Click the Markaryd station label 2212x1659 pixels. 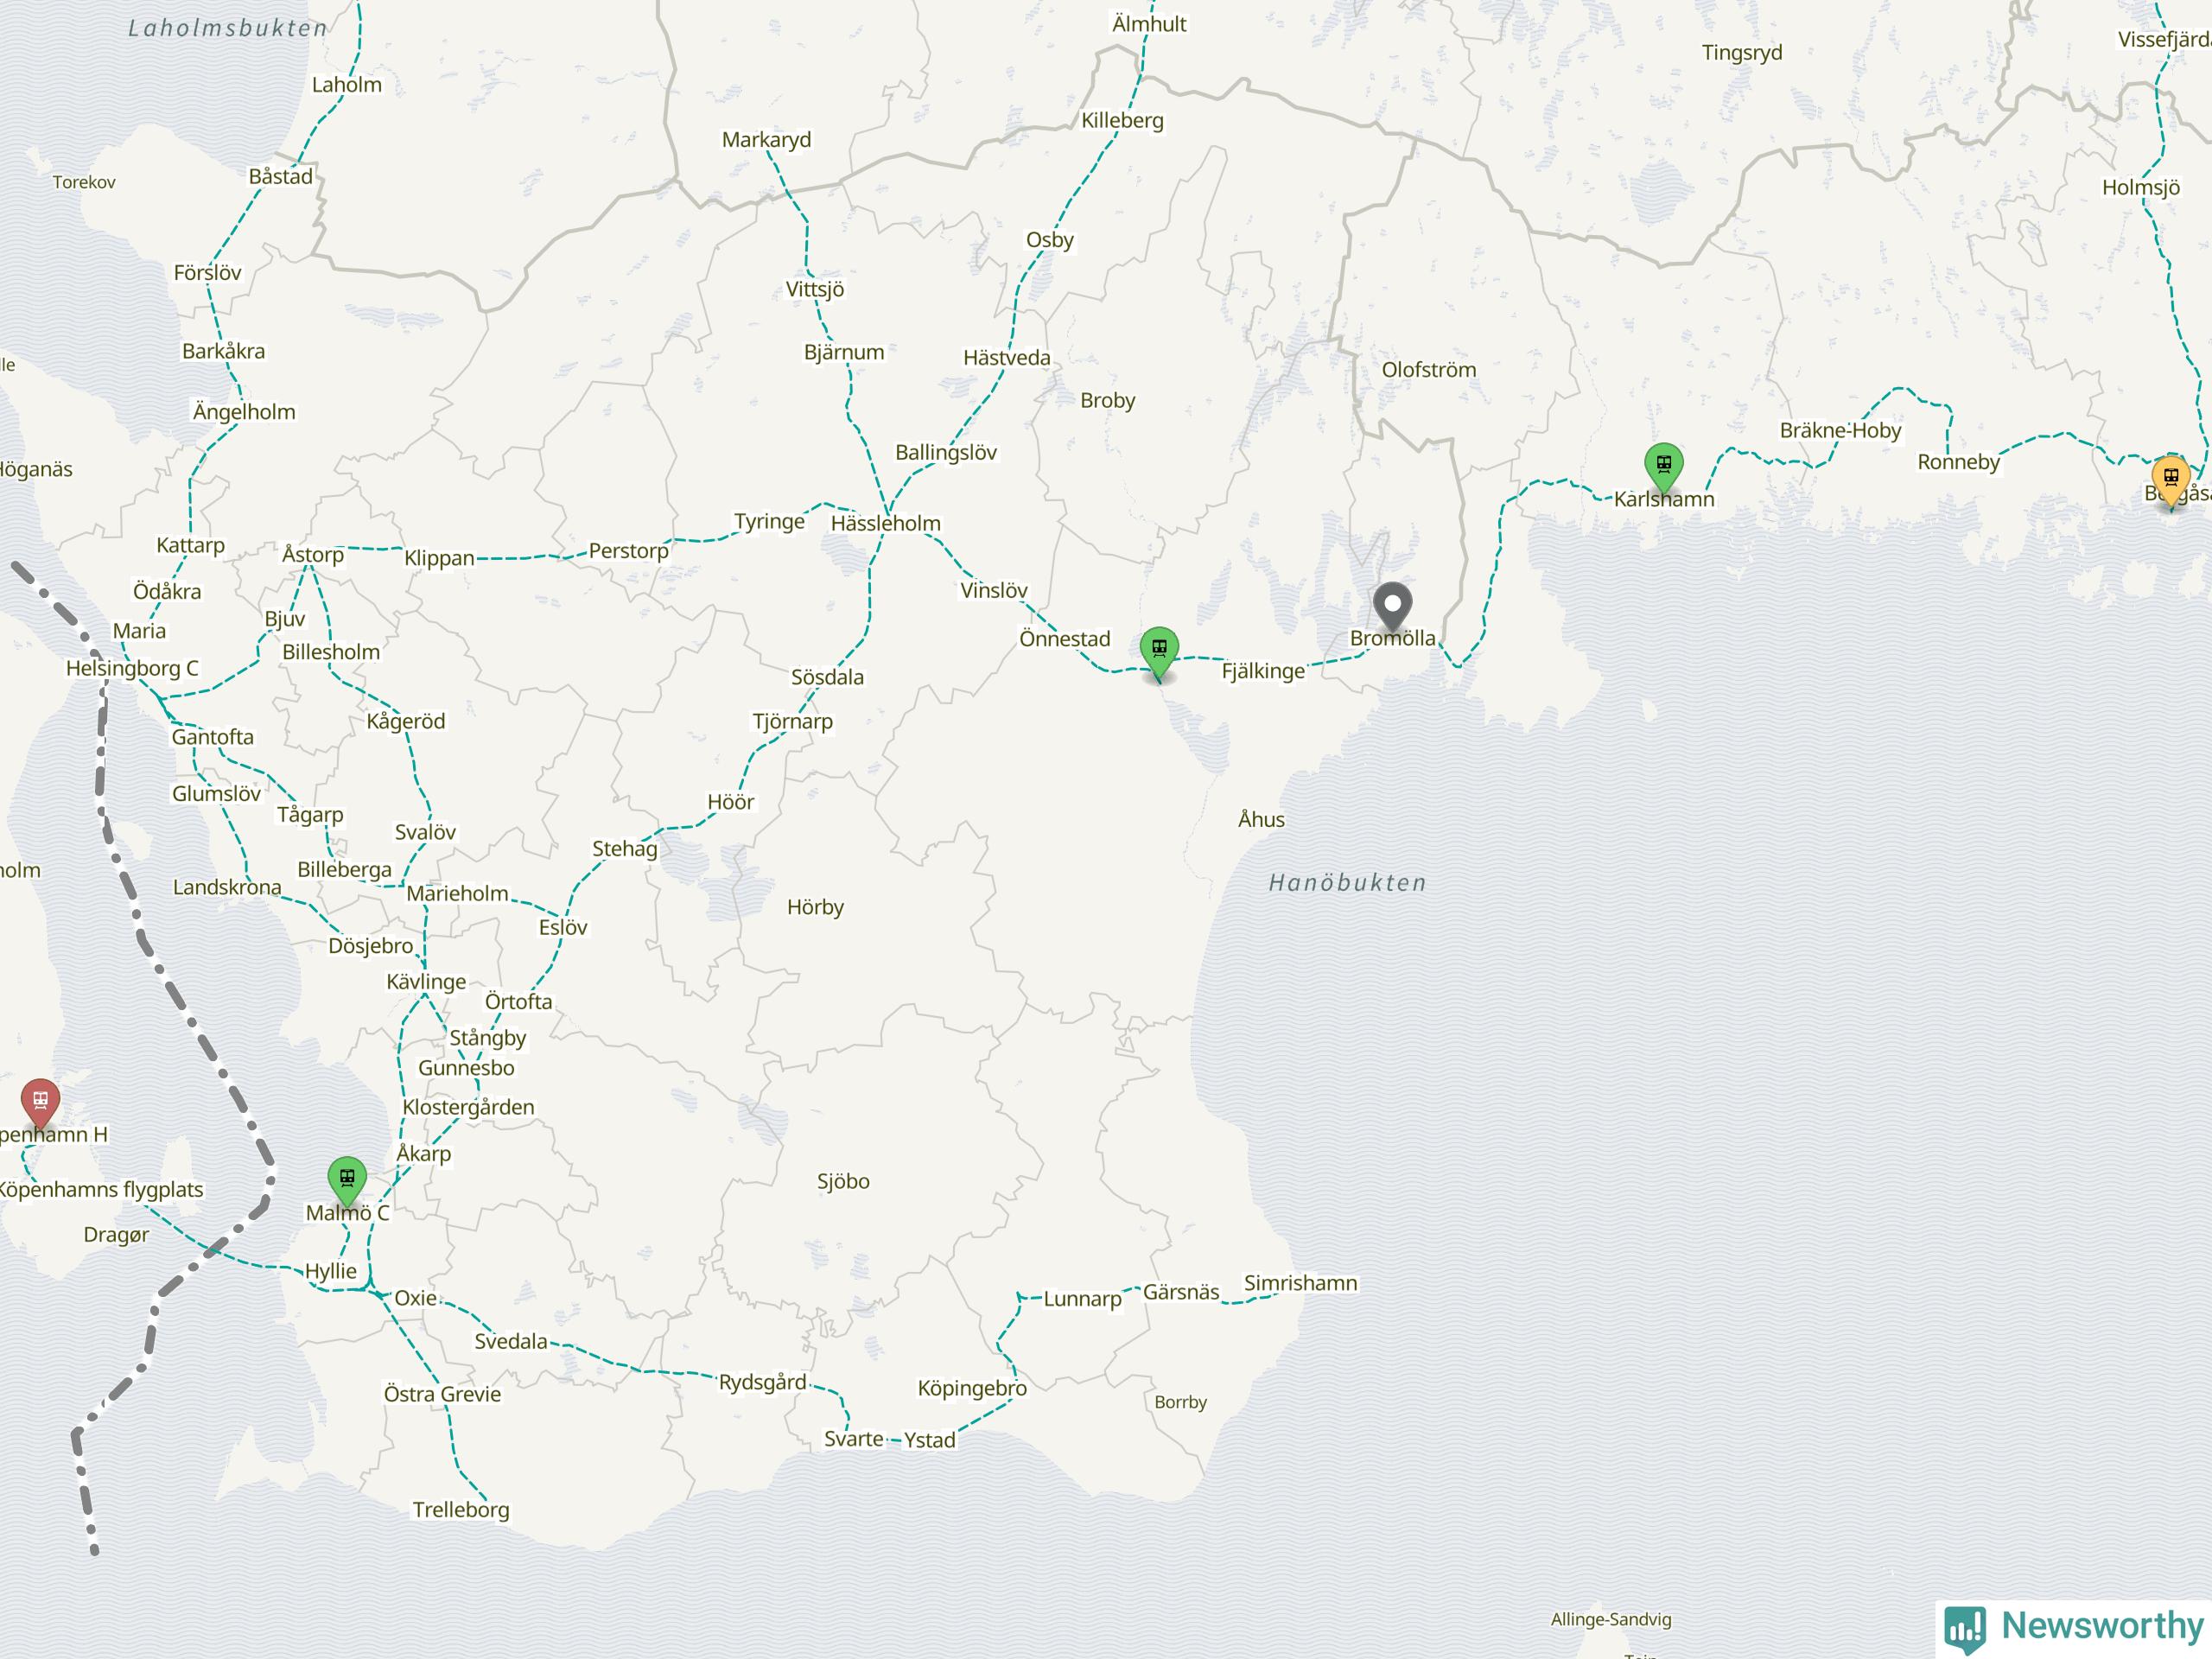[x=766, y=140]
